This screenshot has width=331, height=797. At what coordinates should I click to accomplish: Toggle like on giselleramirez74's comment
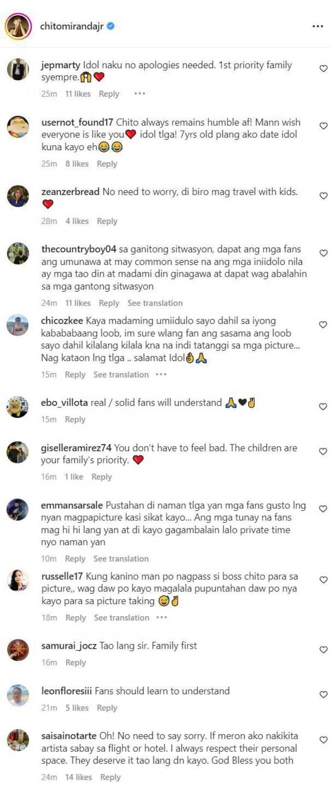(x=324, y=451)
